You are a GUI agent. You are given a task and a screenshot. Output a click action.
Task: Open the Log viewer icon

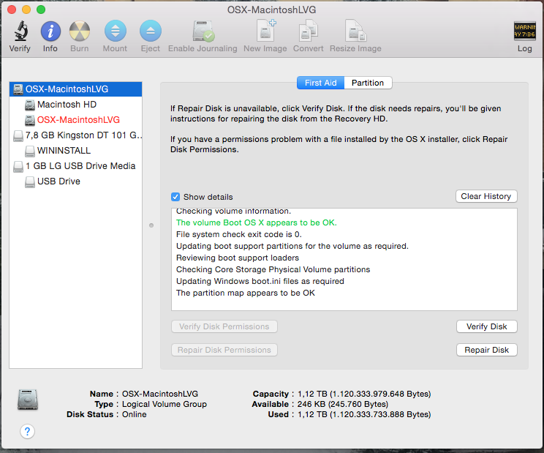[524, 31]
